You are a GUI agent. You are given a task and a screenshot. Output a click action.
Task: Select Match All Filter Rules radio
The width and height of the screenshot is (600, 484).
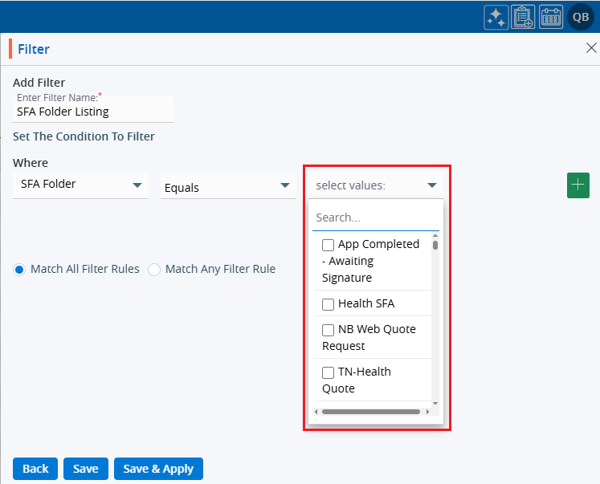point(19,270)
